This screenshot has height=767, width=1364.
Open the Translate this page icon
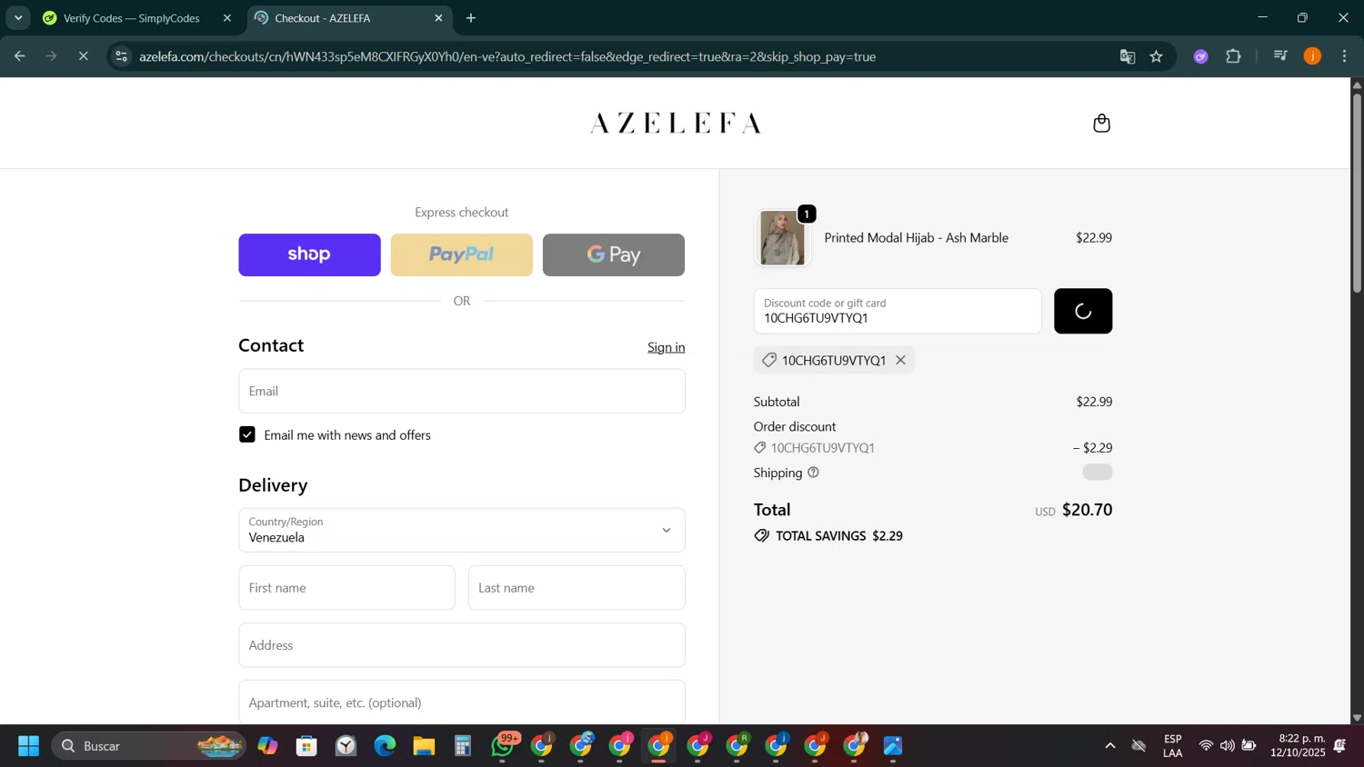(x=1128, y=56)
